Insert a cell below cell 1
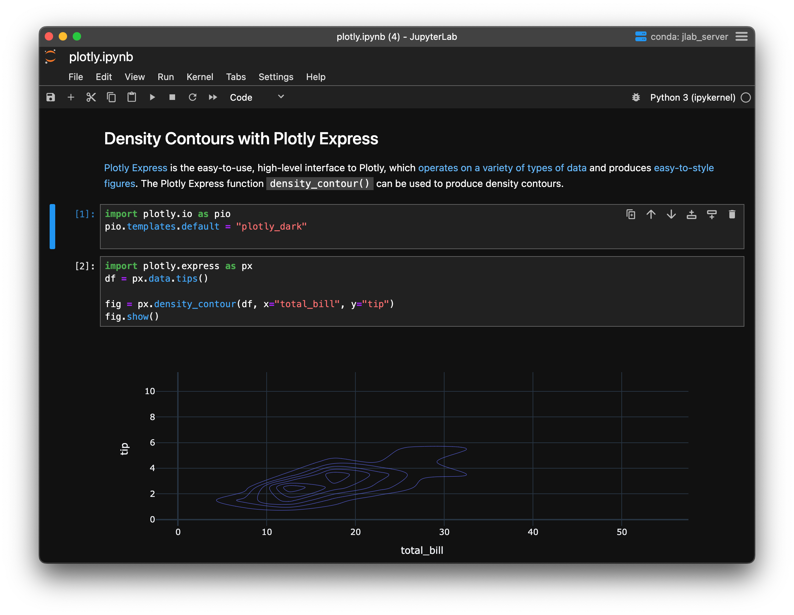The height and width of the screenshot is (615, 794). click(x=712, y=215)
